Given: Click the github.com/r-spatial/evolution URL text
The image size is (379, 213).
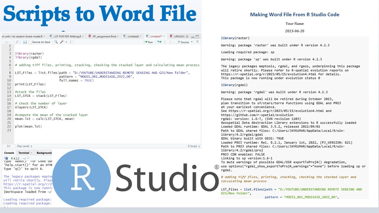Looking at the screenshot, I should (257, 115).
